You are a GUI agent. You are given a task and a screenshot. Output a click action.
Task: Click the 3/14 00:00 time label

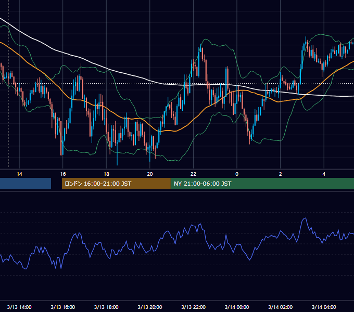coord(237,307)
